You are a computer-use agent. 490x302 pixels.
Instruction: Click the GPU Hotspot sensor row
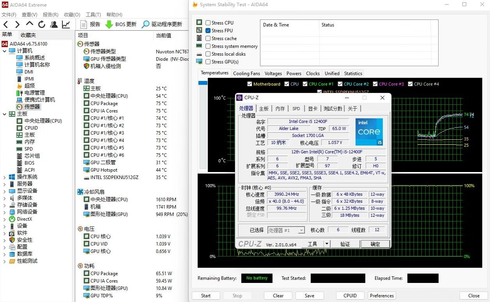(133, 170)
